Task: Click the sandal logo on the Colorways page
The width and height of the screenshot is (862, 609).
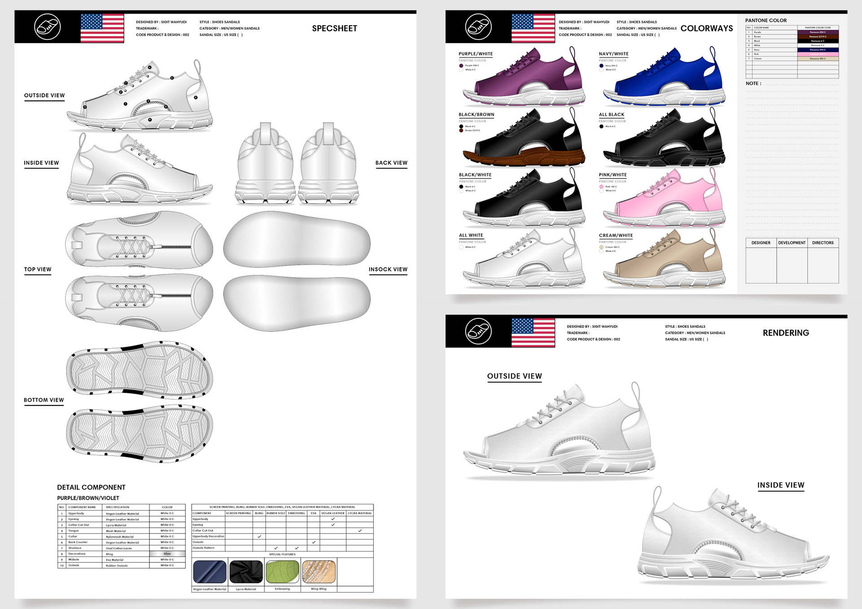Action: (478, 27)
